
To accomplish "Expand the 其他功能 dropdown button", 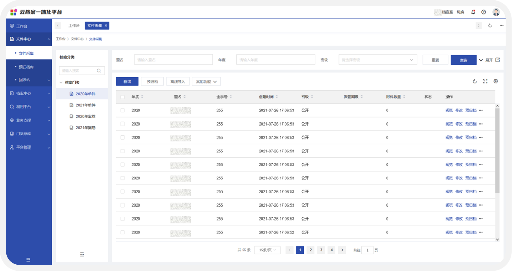I will tap(206, 82).
